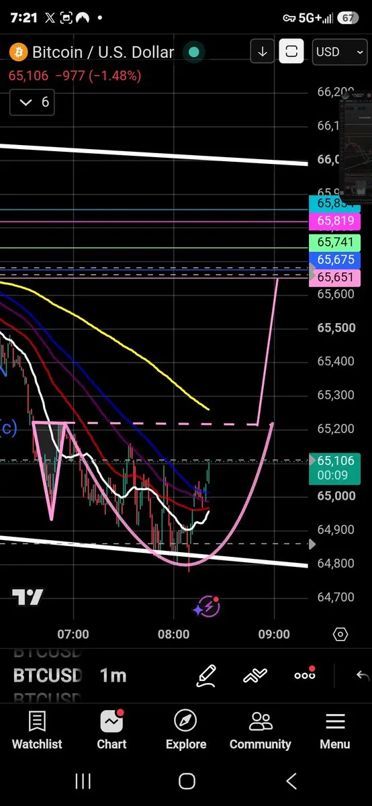Image resolution: width=372 pixels, height=806 pixels.
Task: Open chart settings hexagon gear icon
Action: (340, 634)
